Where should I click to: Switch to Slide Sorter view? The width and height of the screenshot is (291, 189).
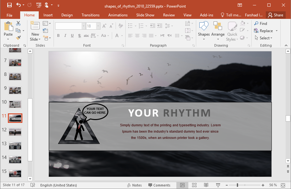(194, 185)
